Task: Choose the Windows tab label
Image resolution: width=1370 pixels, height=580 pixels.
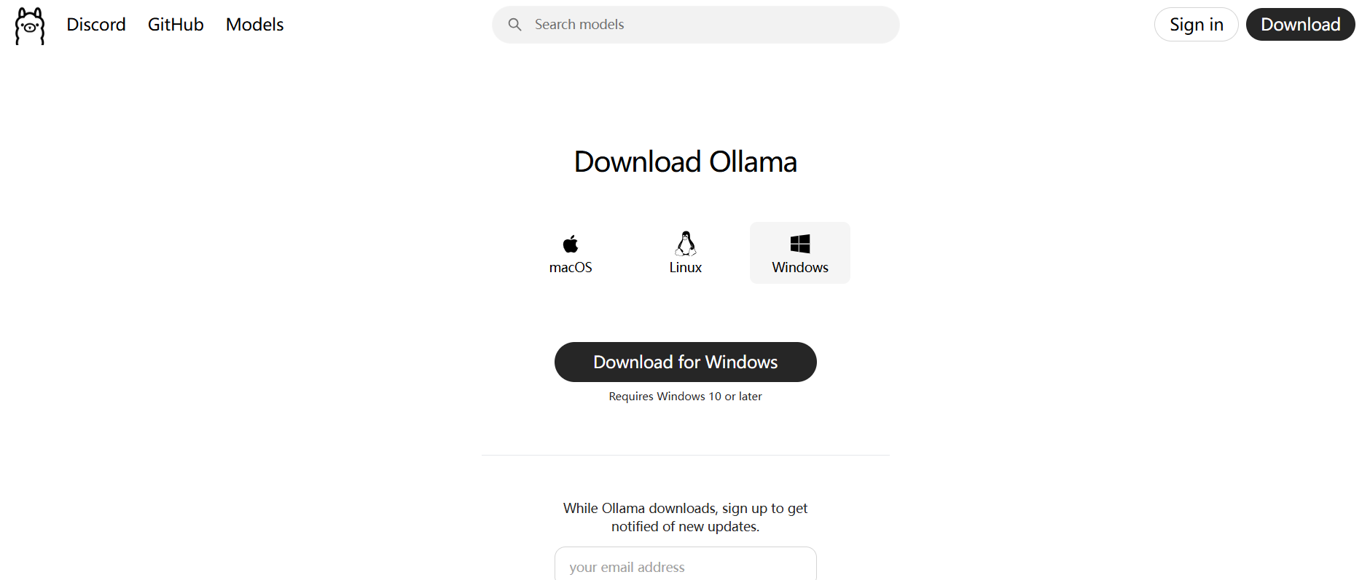Action: pyautogui.click(x=800, y=267)
